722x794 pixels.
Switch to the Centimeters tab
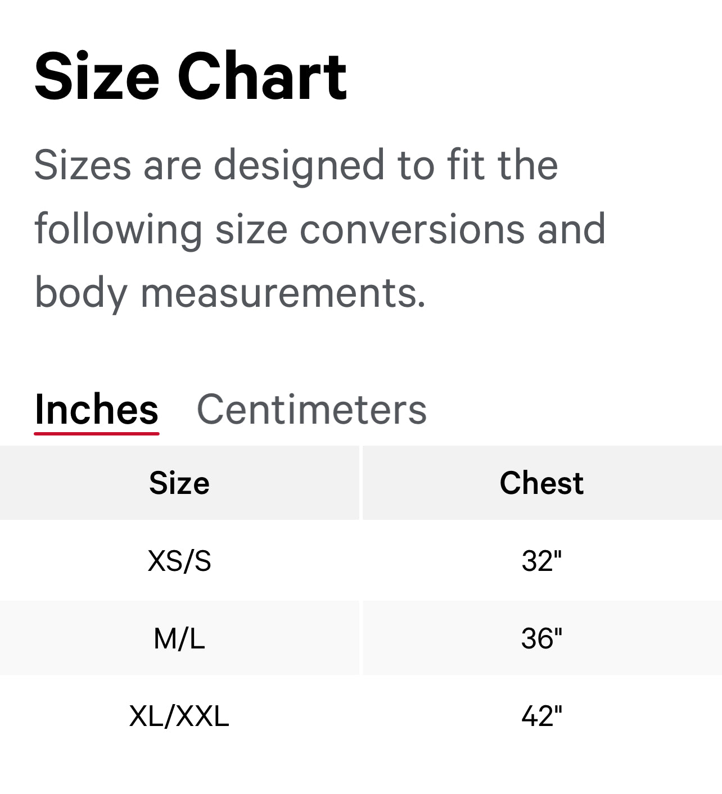(312, 410)
